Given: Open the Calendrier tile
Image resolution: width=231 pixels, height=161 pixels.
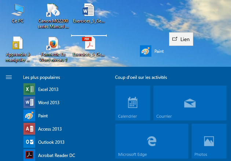Looking at the screenshot, I should coord(133,103).
